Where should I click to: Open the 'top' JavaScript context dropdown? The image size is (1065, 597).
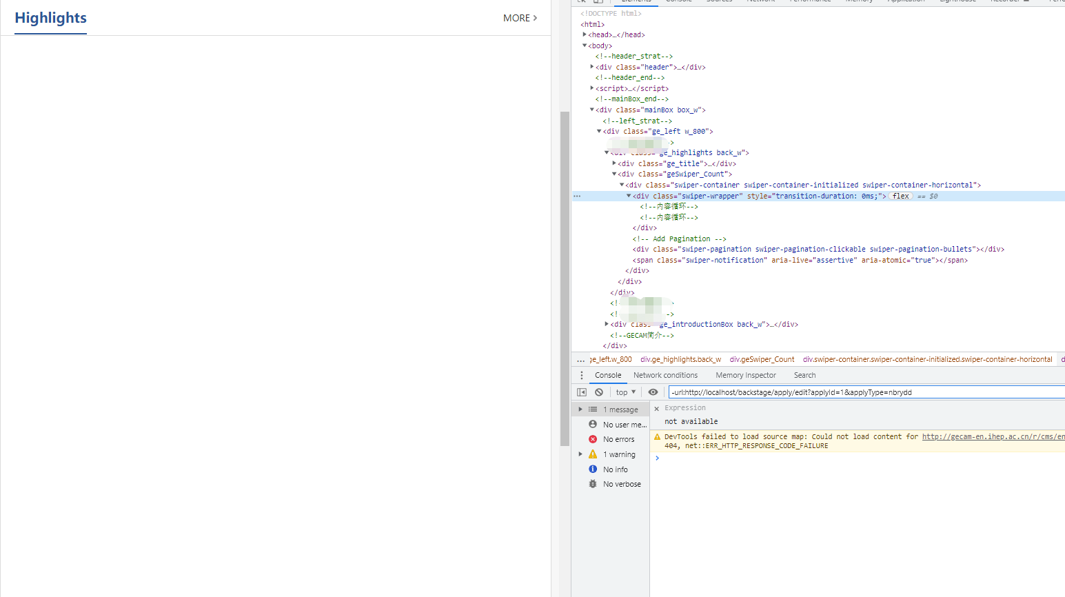pyautogui.click(x=626, y=392)
